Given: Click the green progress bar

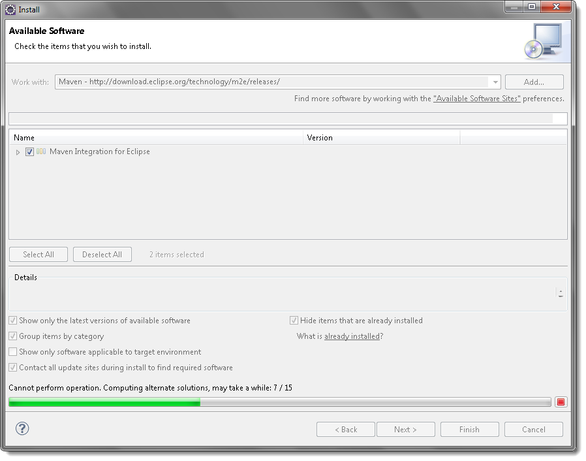Looking at the screenshot, I should pyautogui.click(x=279, y=402).
